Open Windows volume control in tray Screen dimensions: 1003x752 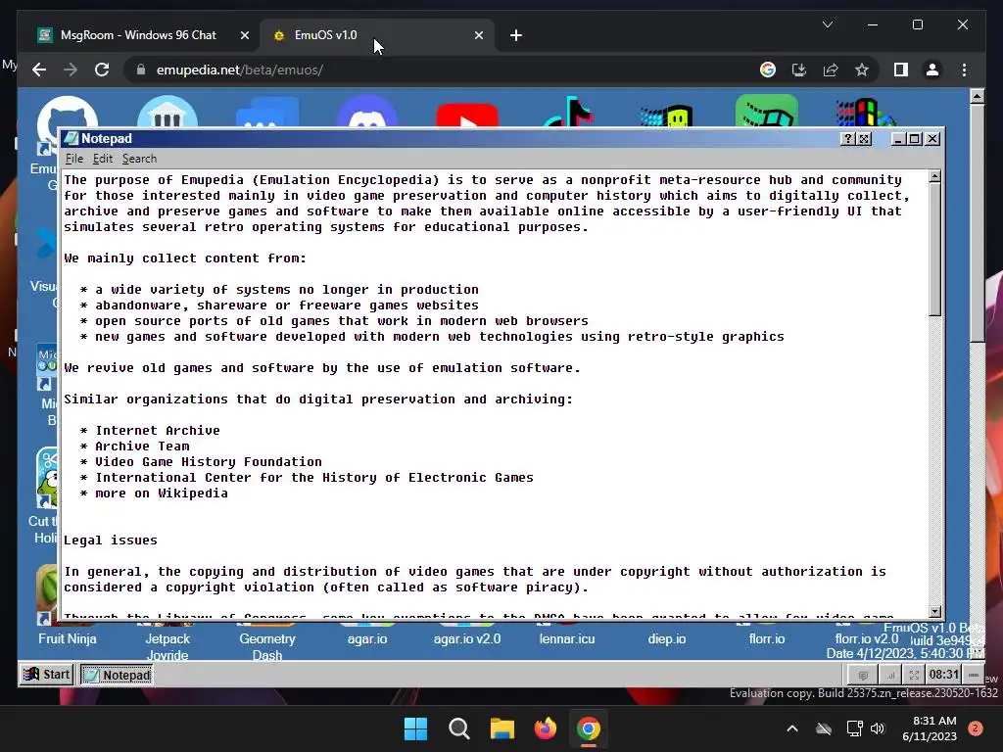[x=878, y=728]
